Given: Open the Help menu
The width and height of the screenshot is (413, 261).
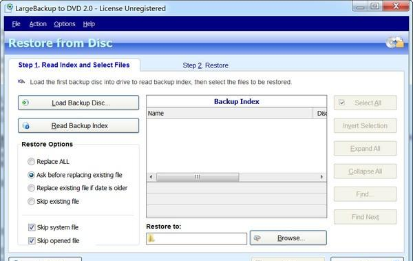Looking at the screenshot, I should tap(89, 24).
